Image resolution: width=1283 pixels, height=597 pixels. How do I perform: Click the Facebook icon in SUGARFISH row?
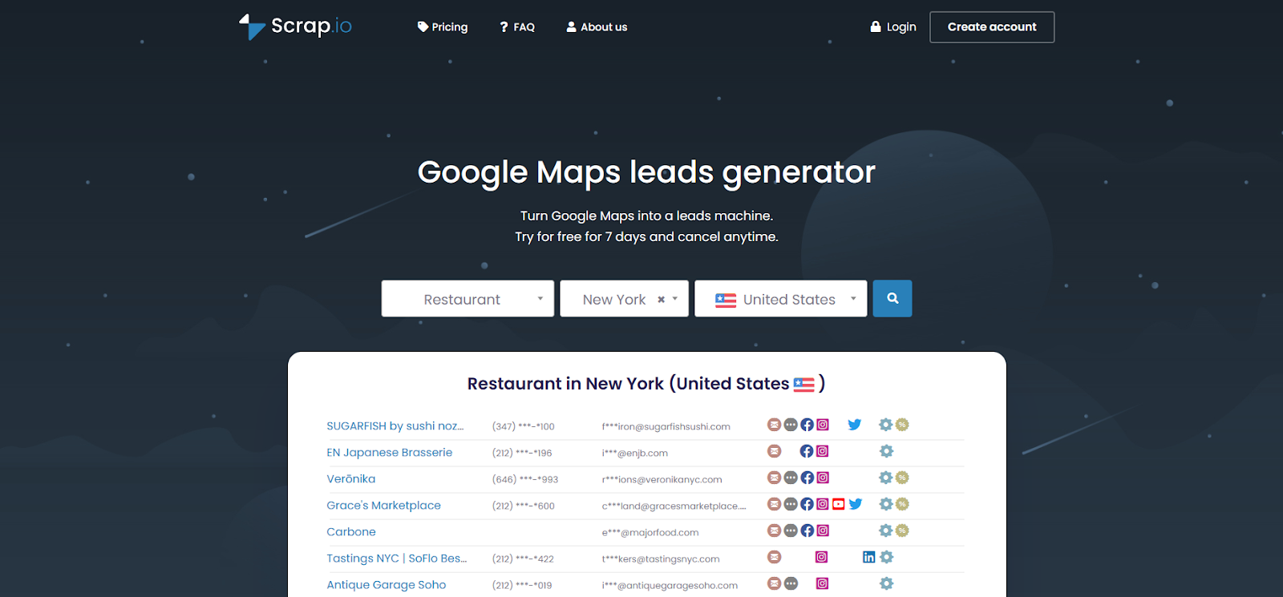click(x=807, y=425)
